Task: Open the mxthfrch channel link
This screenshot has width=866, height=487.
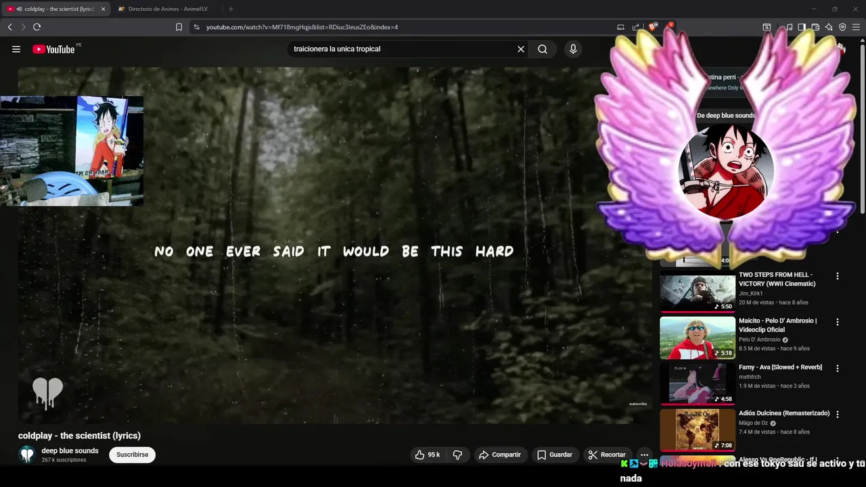Action: click(x=750, y=377)
